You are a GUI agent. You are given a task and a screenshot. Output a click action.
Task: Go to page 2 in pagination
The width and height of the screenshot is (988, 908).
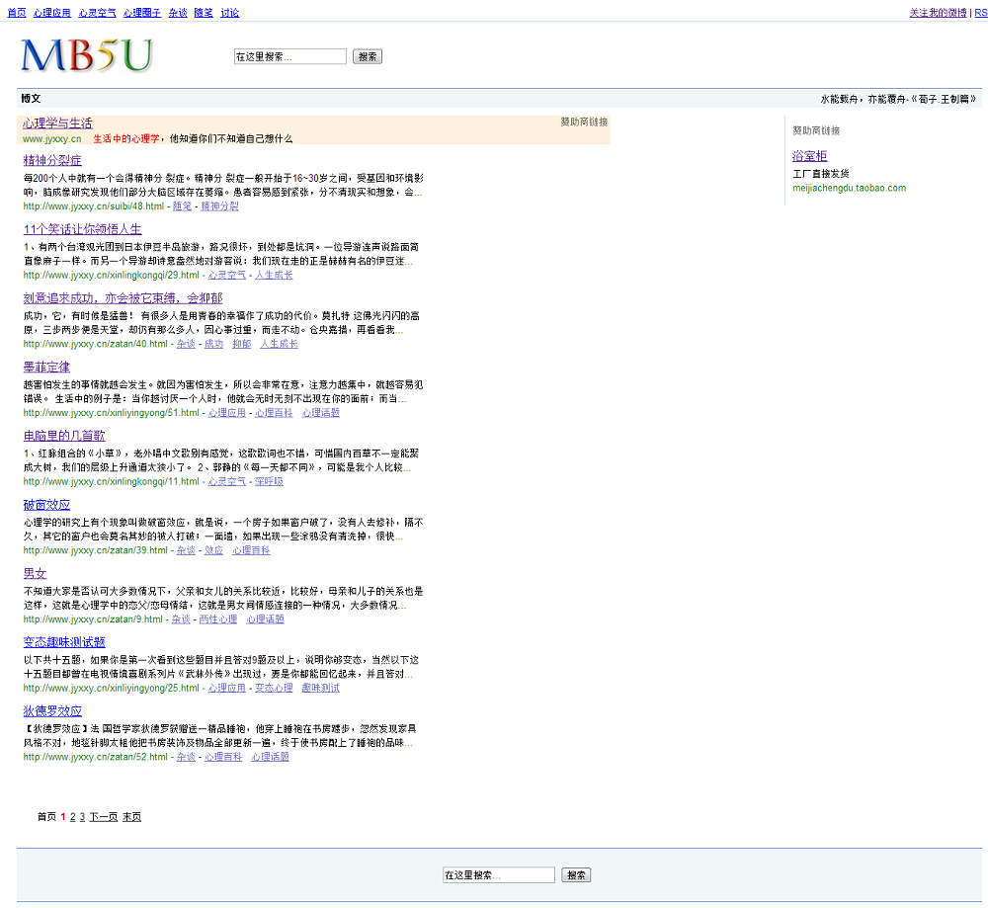pos(72,817)
